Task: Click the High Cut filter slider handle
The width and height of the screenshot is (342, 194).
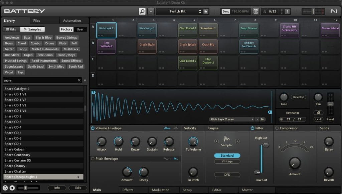Action: (x=266, y=145)
